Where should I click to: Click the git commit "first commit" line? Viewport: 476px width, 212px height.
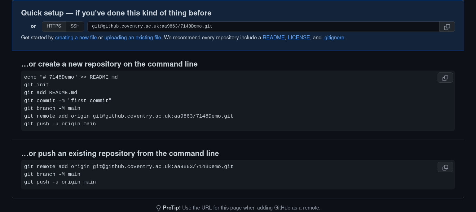(68, 101)
